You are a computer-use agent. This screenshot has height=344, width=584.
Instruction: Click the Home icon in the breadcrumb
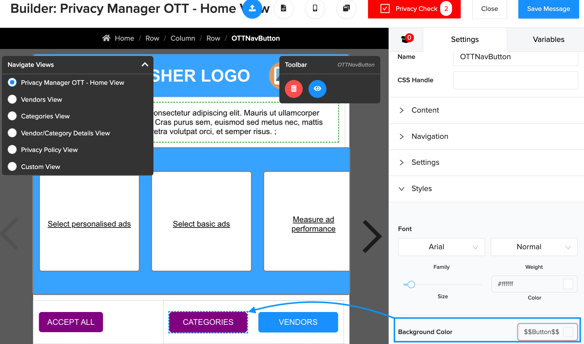[x=107, y=38]
